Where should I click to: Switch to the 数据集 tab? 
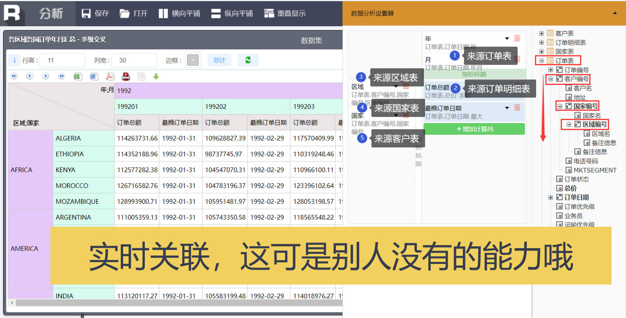[311, 40]
